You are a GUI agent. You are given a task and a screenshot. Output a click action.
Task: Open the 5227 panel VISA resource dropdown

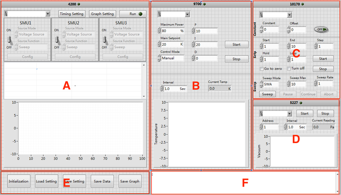point(289,114)
